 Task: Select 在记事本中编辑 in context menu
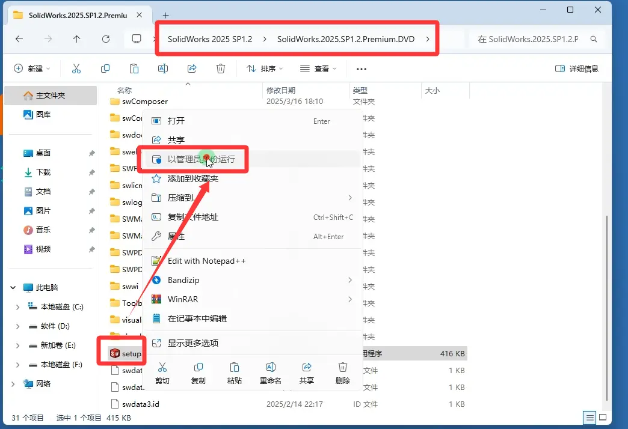pos(252,318)
